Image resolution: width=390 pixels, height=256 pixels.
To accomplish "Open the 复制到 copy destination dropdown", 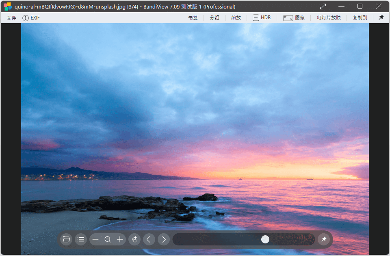I will coord(360,17).
